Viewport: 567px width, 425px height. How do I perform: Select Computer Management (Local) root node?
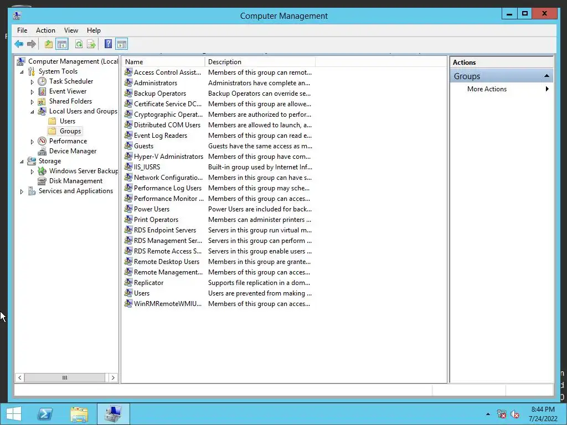pos(73,61)
